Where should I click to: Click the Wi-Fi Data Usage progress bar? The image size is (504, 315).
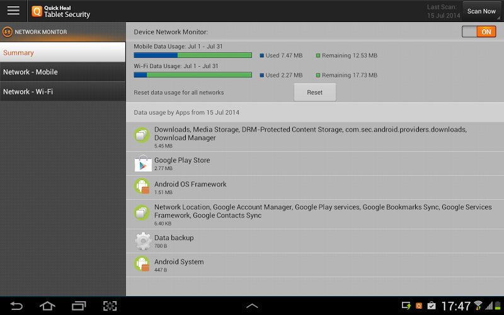(x=193, y=75)
